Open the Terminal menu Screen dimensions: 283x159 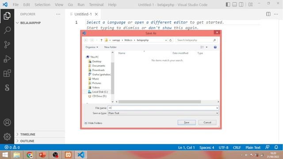(96, 5)
